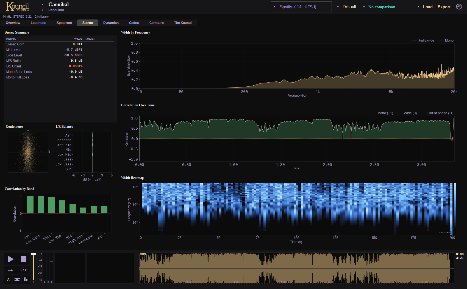The width and height of the screenshot is (467, 289).
Task: Open the Default preset dropdown
Action: click(347, 7)
